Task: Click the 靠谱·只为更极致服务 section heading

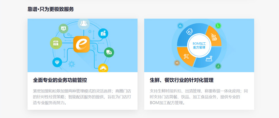Action: pyautogui.click(x=51, y=9)
